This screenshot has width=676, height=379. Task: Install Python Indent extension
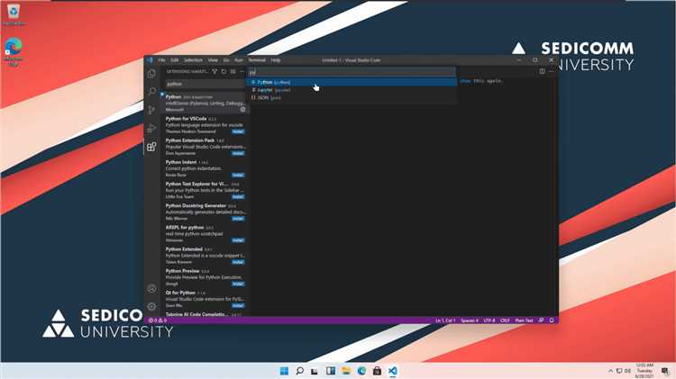[238, 175]
